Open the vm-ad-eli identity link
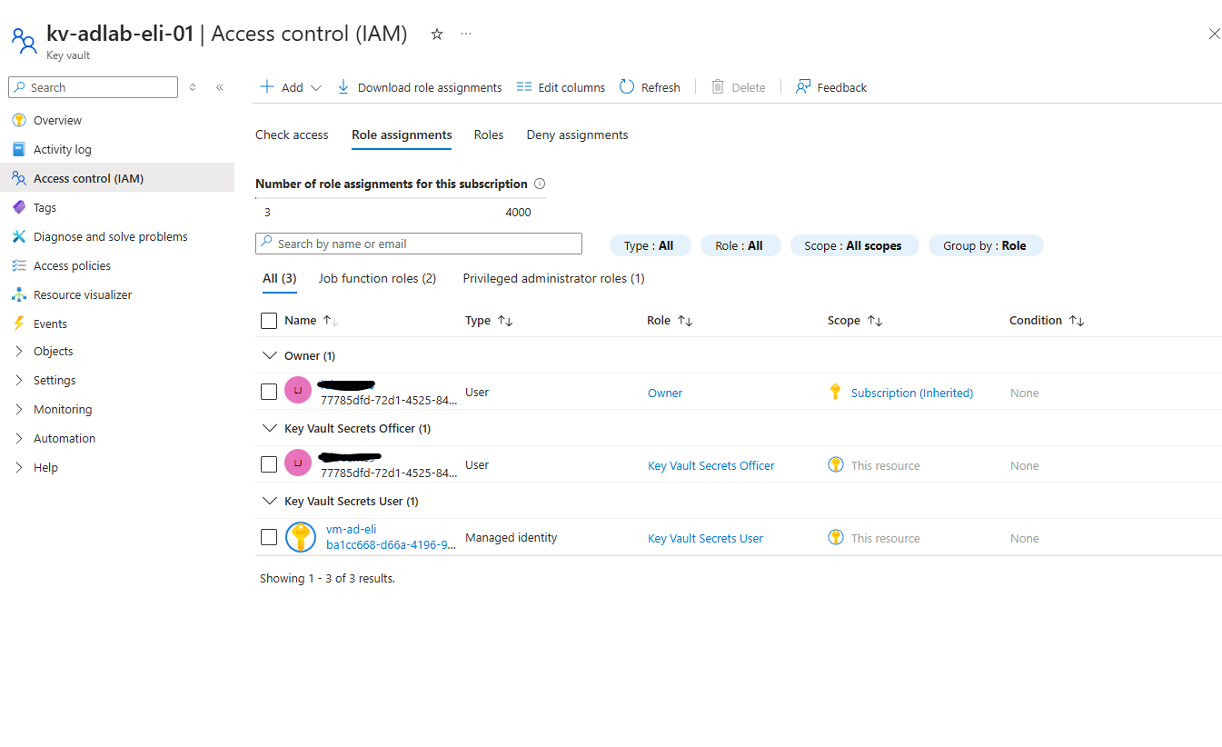Viewport: 1222px width, 747px height. [x=351, y=529]
